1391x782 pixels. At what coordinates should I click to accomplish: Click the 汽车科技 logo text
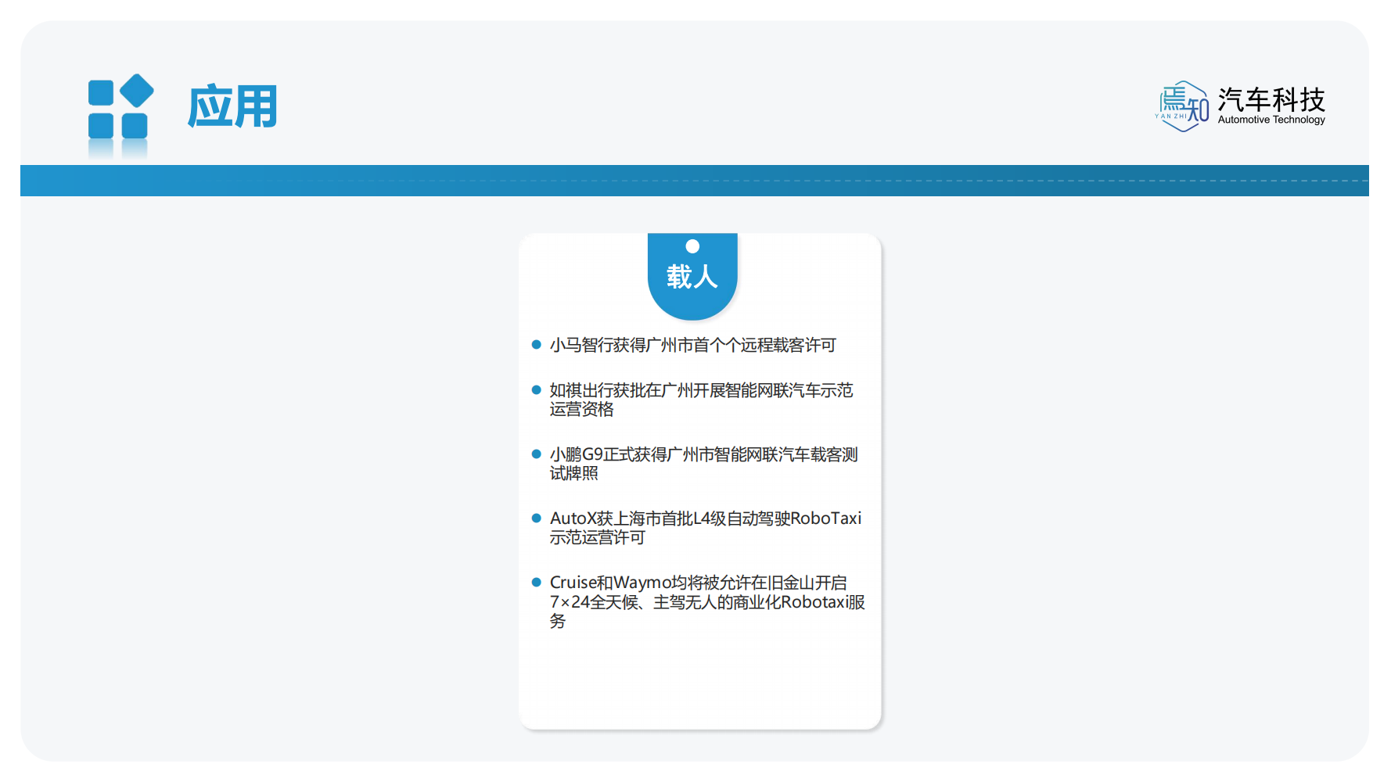point(1271,99)
